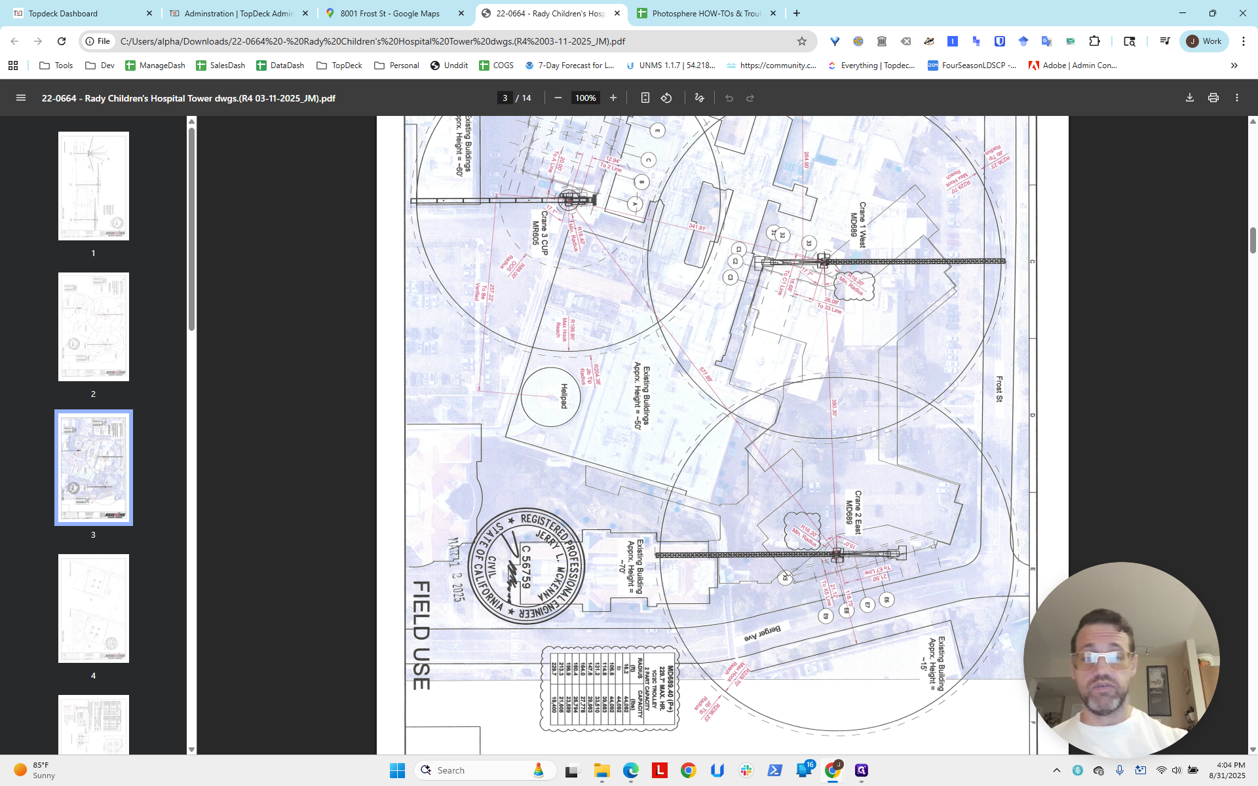Download the PDF file
The image size is (1258, 786).
click(x=1190, y=98)
